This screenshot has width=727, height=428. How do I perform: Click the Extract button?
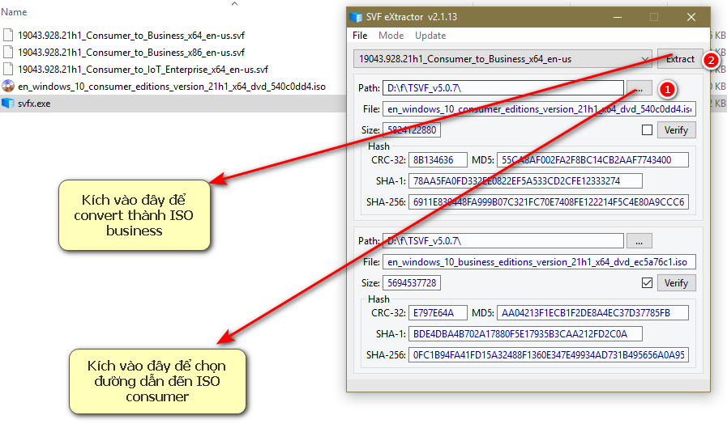point(680,59)
